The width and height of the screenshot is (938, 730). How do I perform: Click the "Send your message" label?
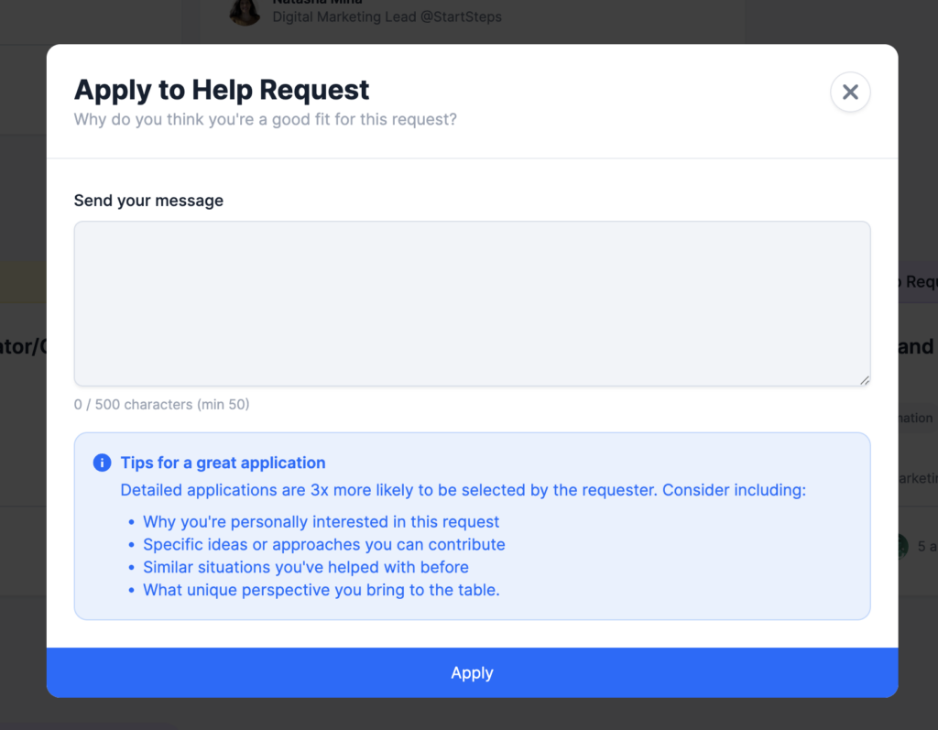point(148,201)
